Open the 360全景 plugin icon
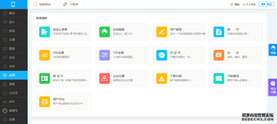 point(45,55)
